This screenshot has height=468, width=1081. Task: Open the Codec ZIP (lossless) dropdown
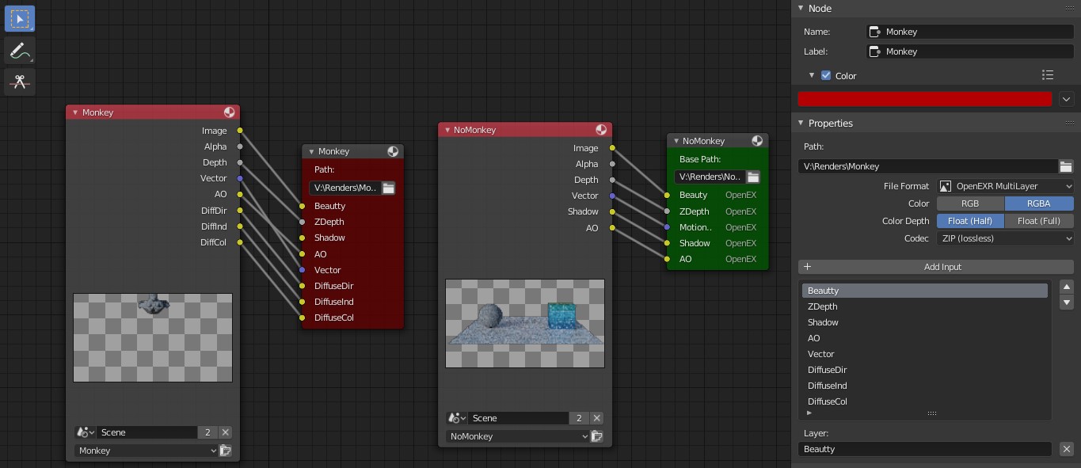pos(1004,238)
